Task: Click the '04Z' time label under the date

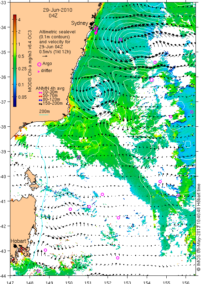Action: [53, 16]
